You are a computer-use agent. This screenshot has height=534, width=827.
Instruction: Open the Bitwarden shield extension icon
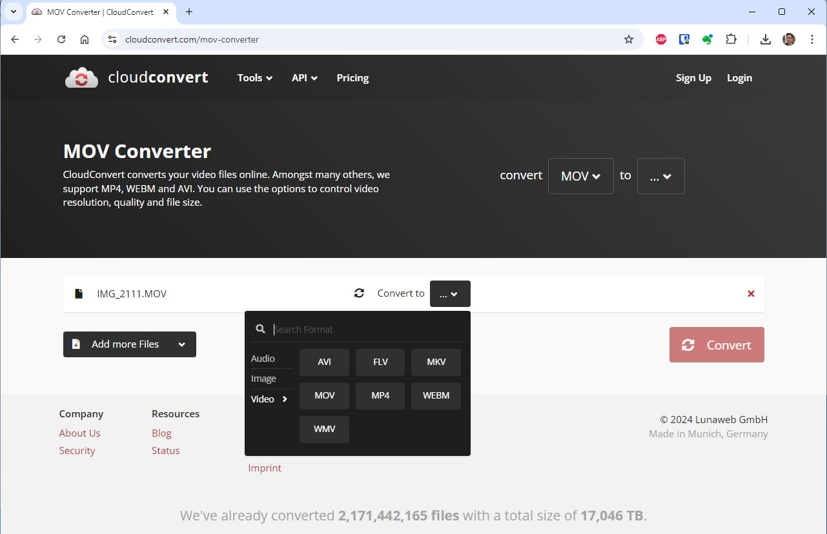click(x=684, y=39)
